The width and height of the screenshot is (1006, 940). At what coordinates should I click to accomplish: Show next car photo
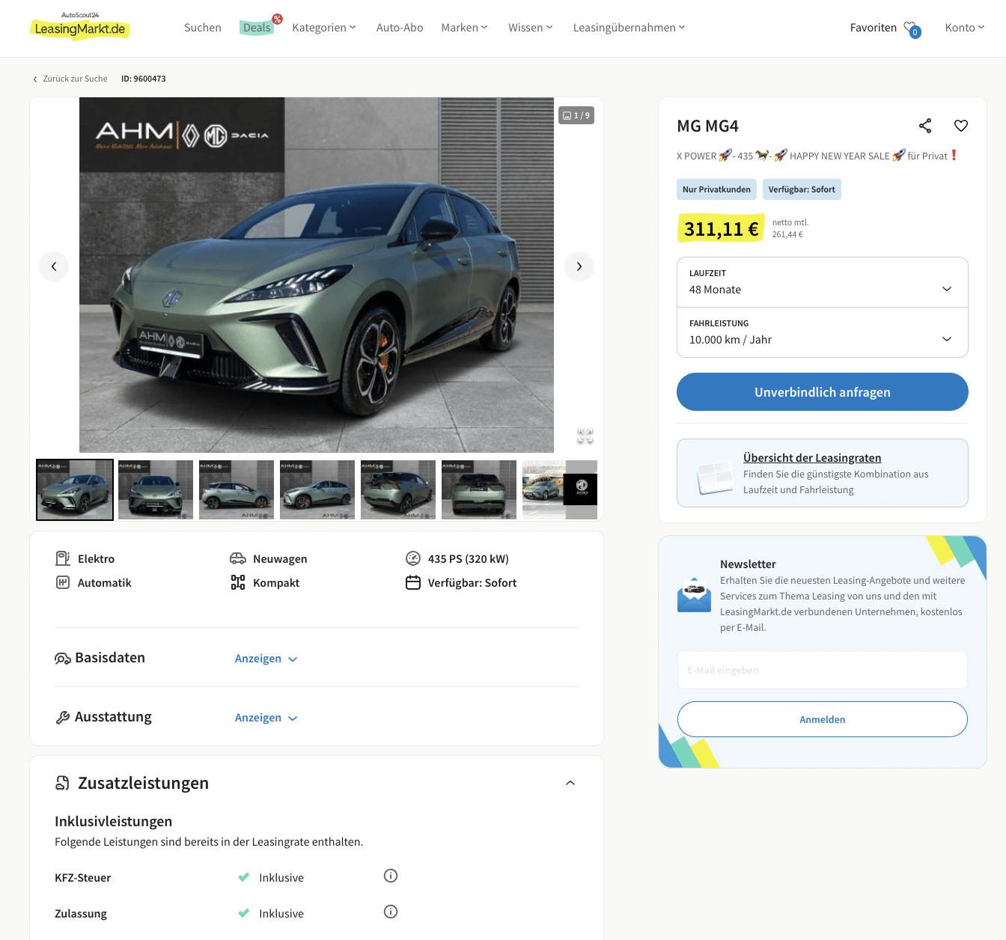click(x=579, y=266)
